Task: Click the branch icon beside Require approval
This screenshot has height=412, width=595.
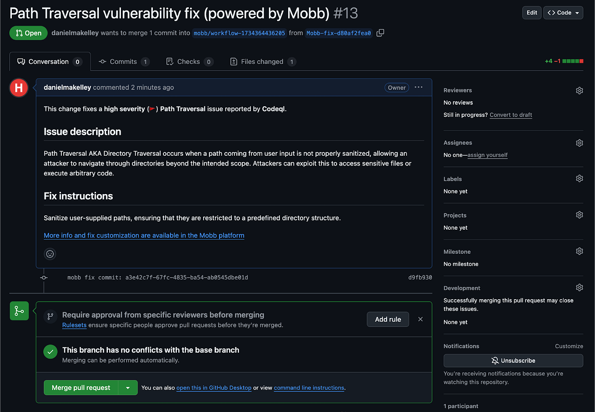Action: tap(50, 316)
